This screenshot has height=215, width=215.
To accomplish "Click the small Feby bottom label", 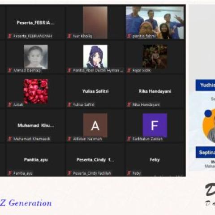I will pos(137,173).
